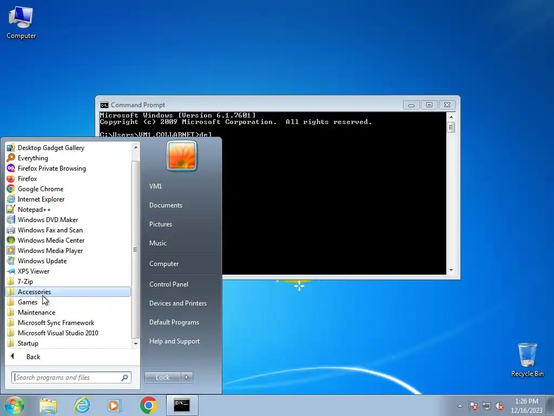Expand the Accessories folder

[x=68, y=291]
